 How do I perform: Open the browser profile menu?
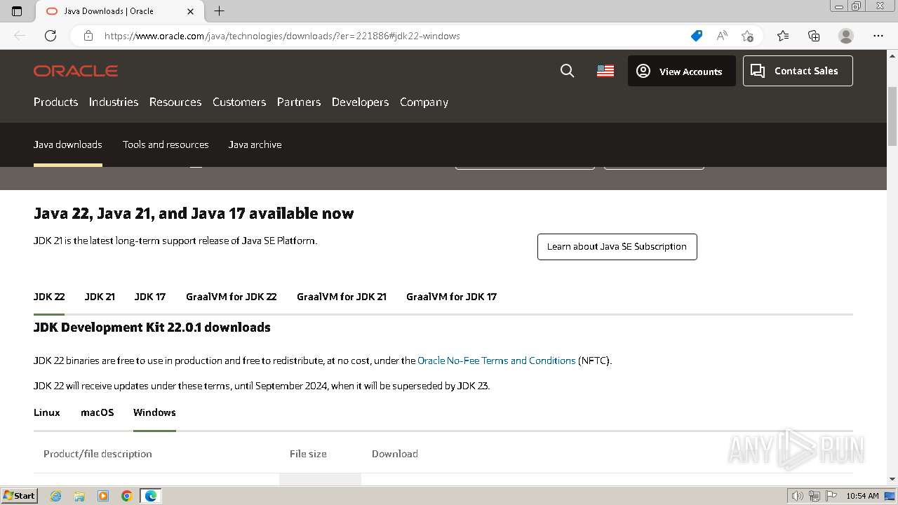coord(846,36)
